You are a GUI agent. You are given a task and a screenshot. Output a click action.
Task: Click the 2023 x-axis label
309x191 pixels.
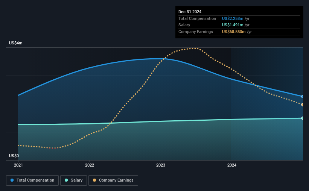pyautogui.click(x=161, y=165)
